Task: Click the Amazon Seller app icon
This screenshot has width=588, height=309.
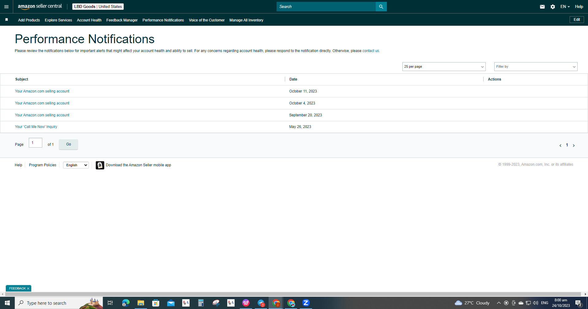Action: [100, 165]
